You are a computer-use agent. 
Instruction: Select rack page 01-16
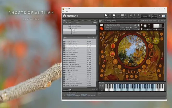[x=143, y=21]
